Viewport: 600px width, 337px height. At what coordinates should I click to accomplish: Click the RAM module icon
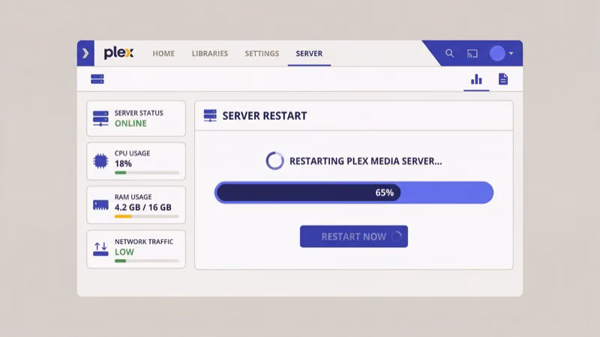pyautogui.click(x=100, y=204)
